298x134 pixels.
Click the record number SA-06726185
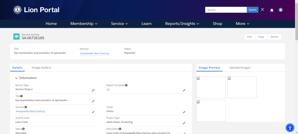coord(33,38)
